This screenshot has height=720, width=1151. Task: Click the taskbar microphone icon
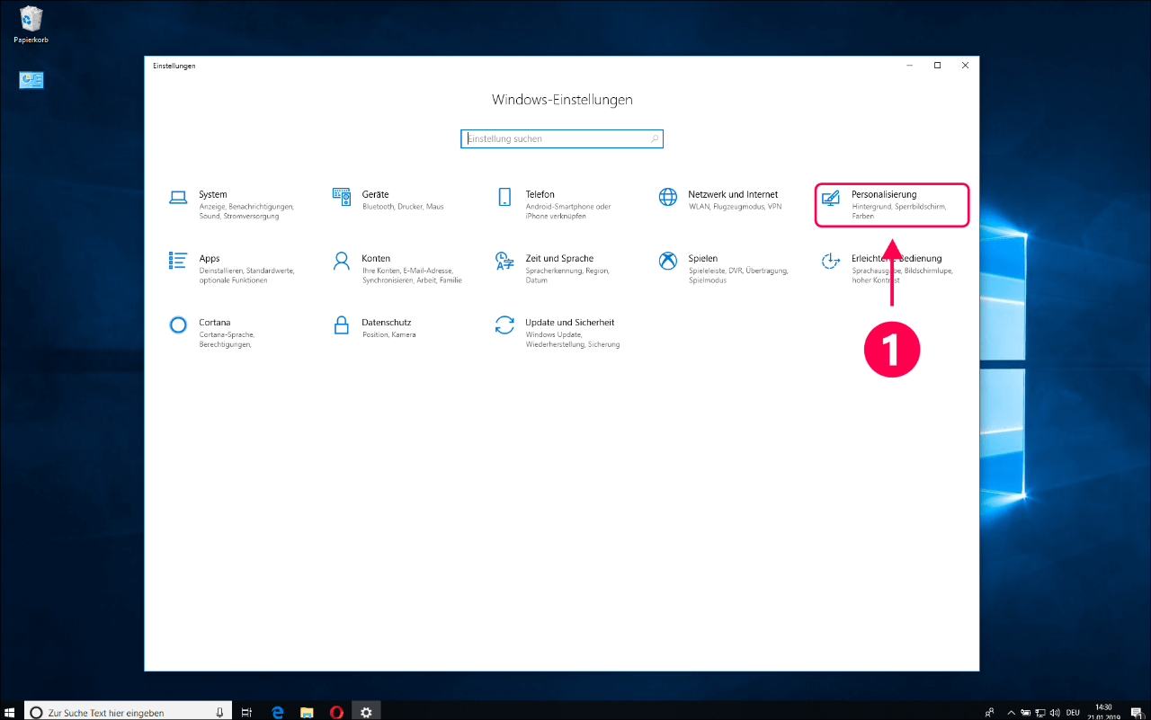(x=219, y=712)
